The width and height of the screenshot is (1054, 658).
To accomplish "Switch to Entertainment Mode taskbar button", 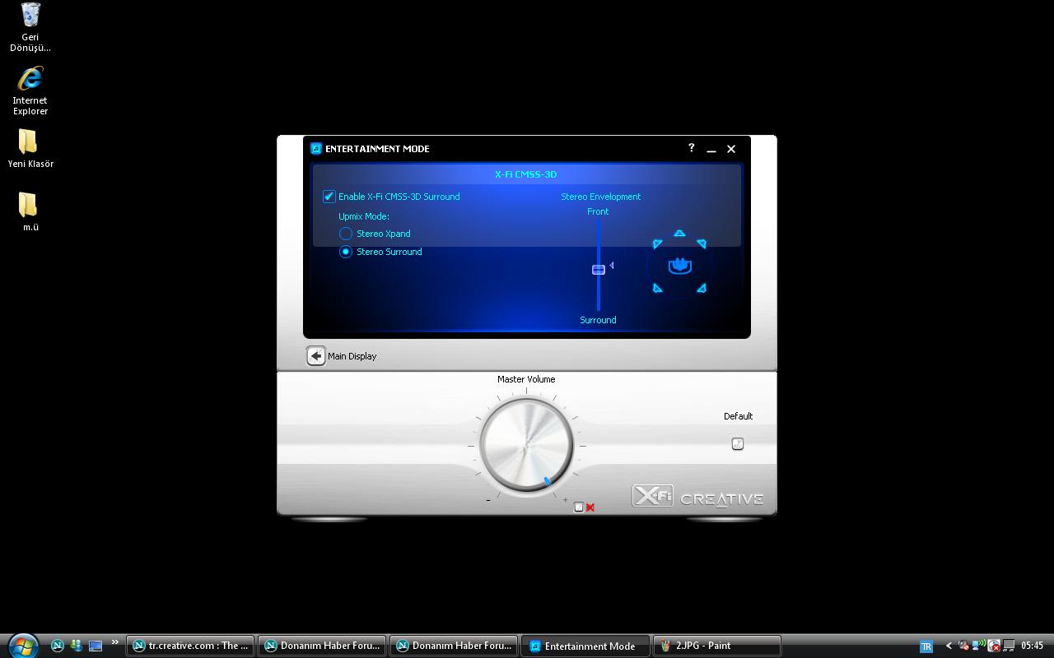I will coord(585,646).
